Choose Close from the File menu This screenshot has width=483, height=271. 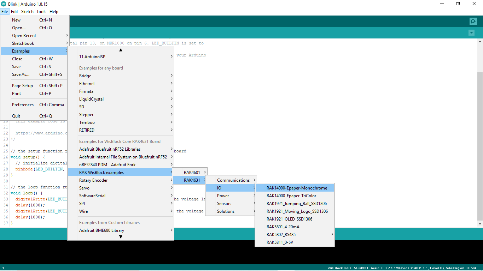pos(35,59)
